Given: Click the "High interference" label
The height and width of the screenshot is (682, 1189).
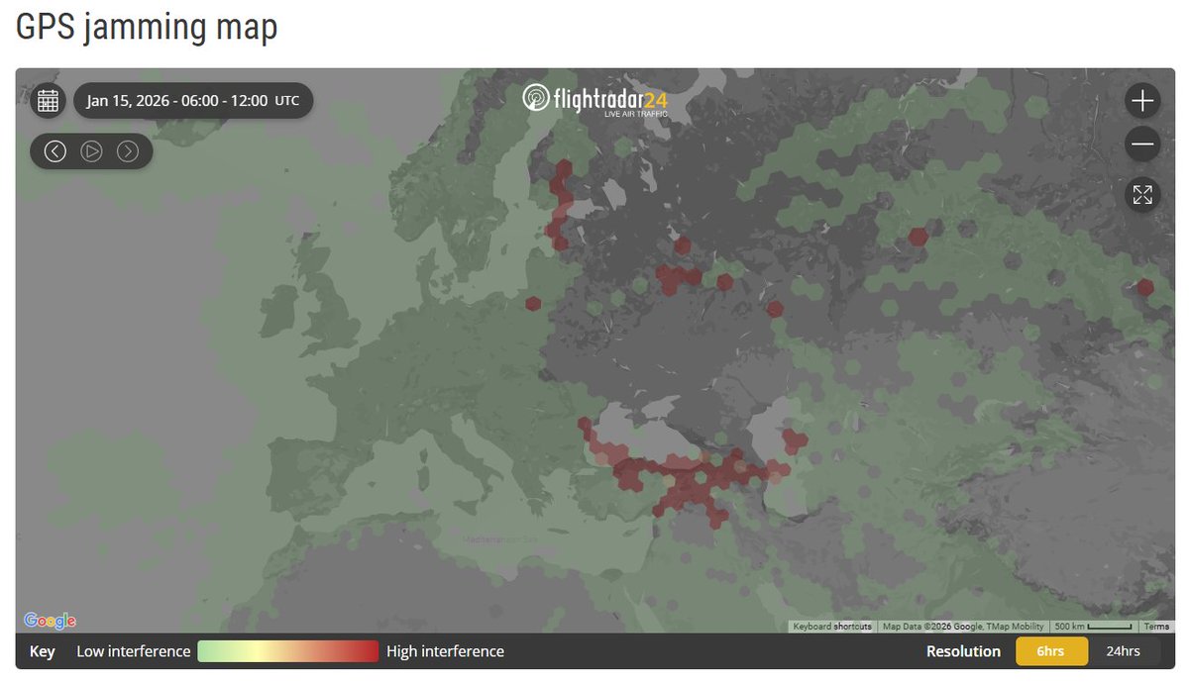Looking at the screenshot, I should [445, 651].
